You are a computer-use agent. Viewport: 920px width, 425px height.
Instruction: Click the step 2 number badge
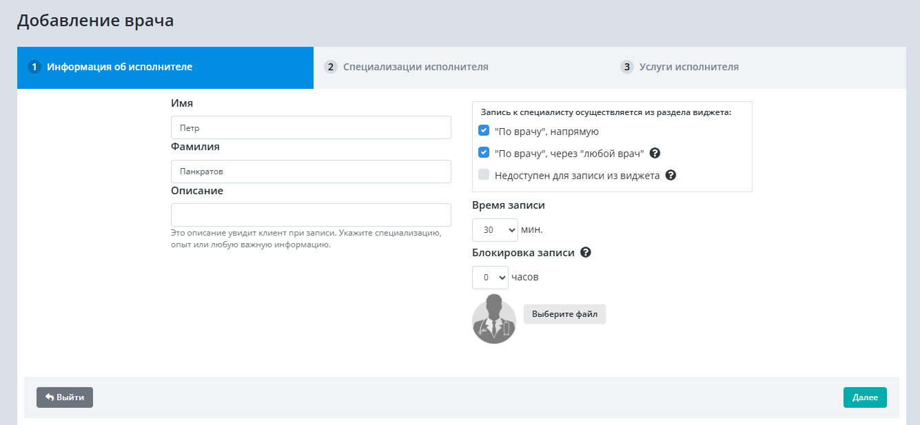tap(331, 67)
